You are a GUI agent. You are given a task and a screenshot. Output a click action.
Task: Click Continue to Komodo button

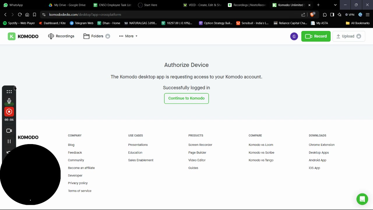186,98
